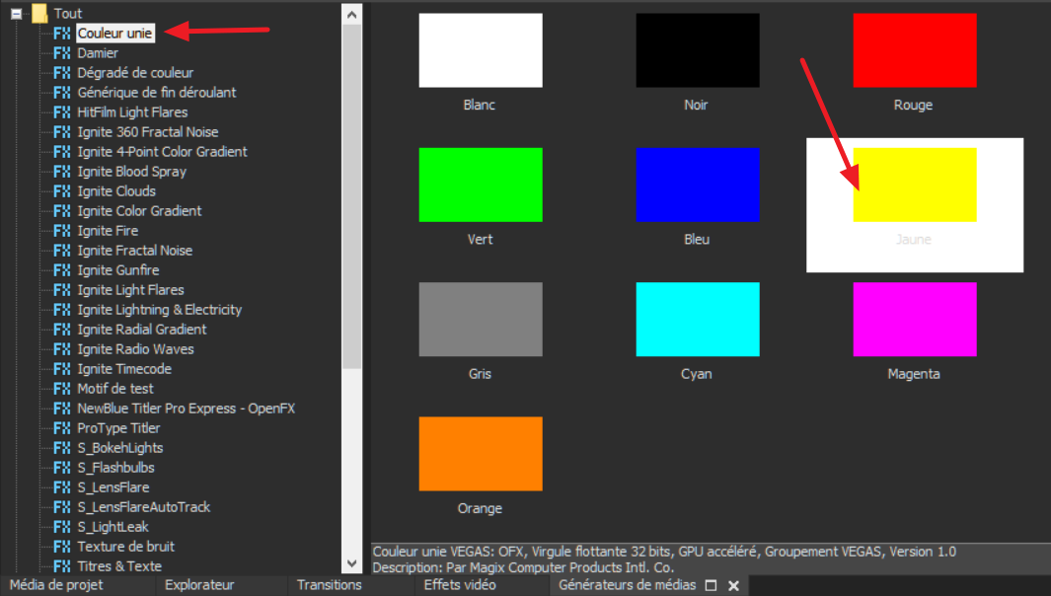Choose the Cyan preset thumbnail
Viewport: 1051px width, 596px height.
[x=698, y=319]
